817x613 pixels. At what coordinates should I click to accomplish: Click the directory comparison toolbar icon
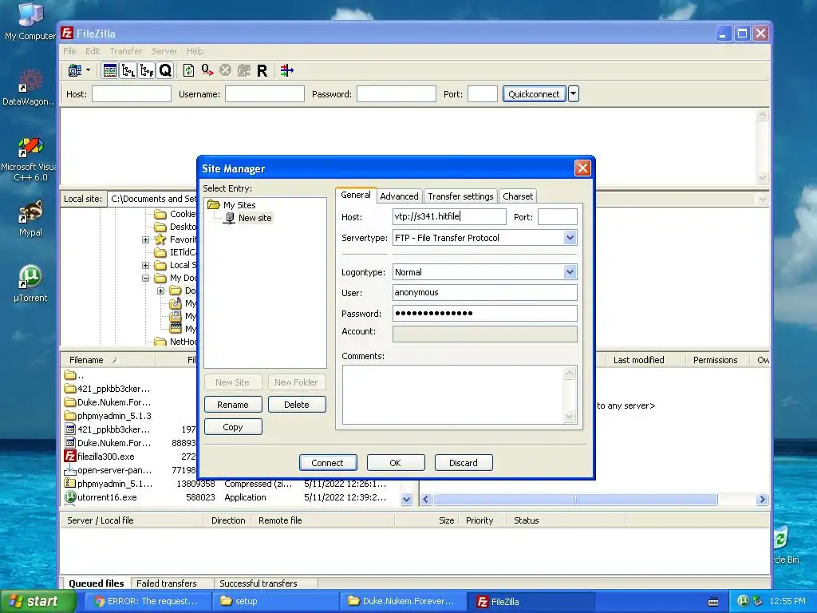[x=286, y=70]
